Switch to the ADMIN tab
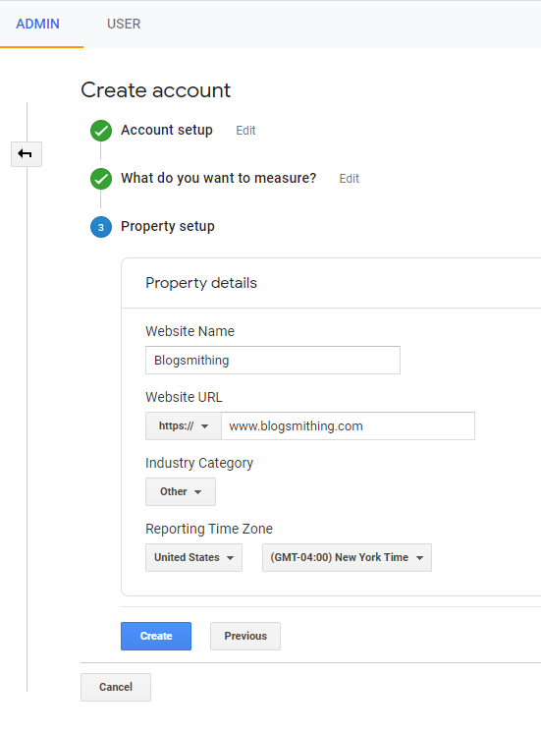 38,24
